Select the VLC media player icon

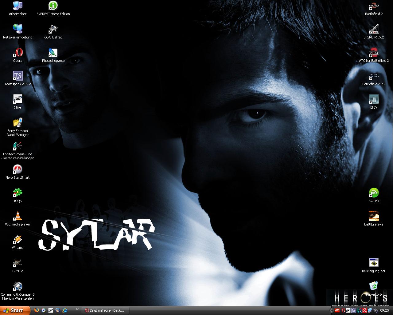click(18, 219)
